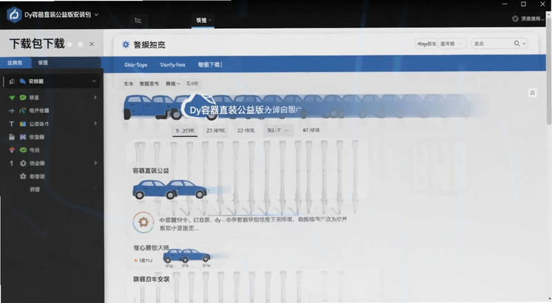The image size is (552, 303).
Task: Click the search icon in the dark top bar
Action: pos(137,21)
